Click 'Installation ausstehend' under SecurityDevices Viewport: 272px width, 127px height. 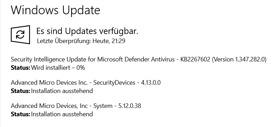62,91
